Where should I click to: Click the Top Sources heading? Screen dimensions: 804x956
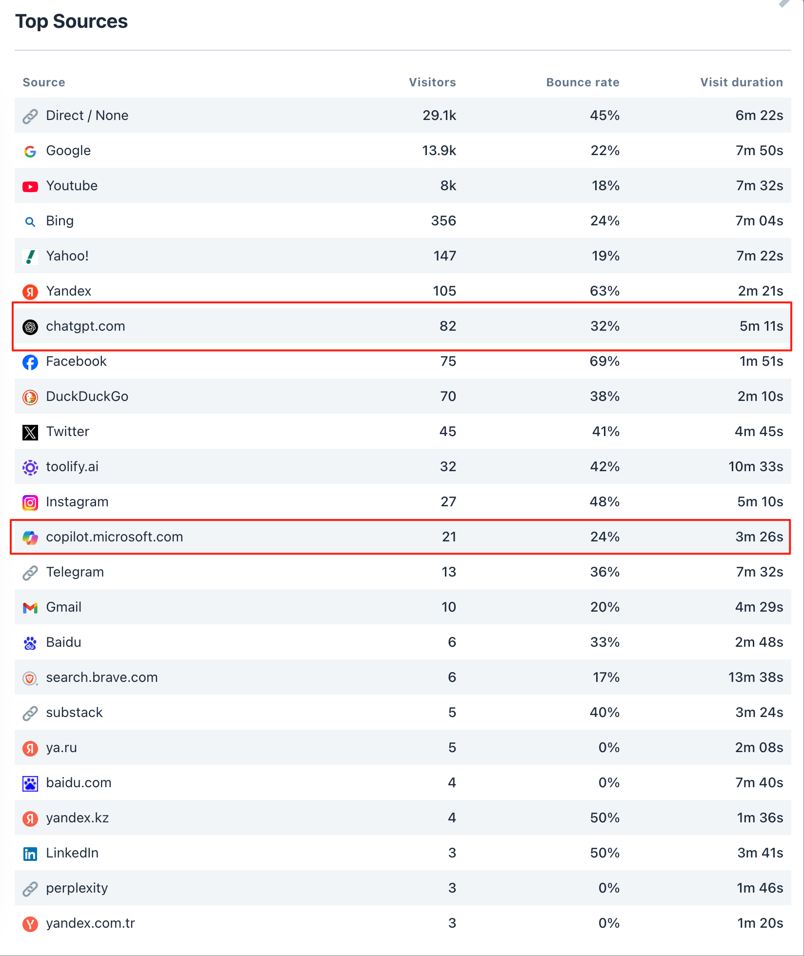[71, 21]
